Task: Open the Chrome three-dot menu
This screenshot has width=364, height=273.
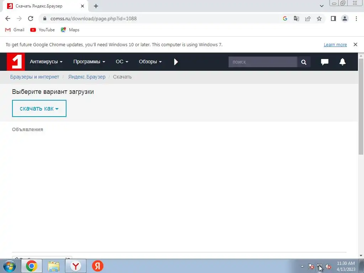Action: (x=356, y=18)
